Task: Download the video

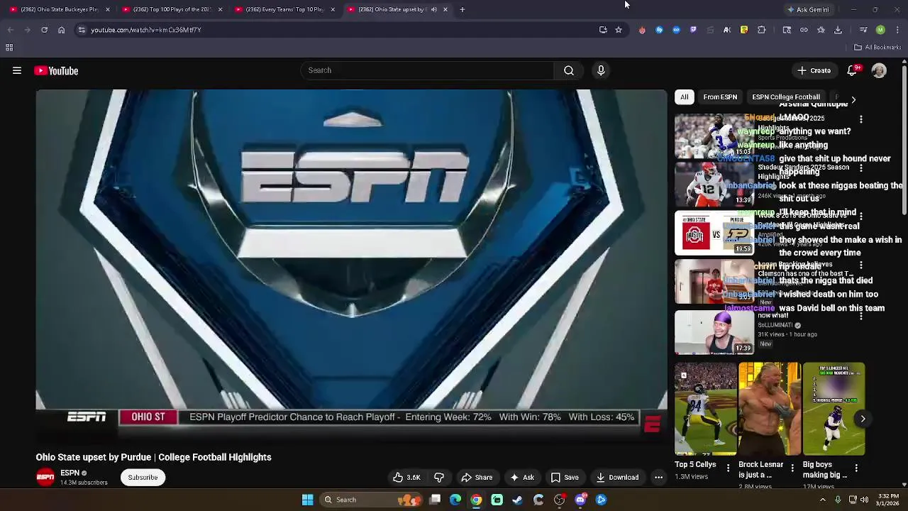Action: click(617, 478)
